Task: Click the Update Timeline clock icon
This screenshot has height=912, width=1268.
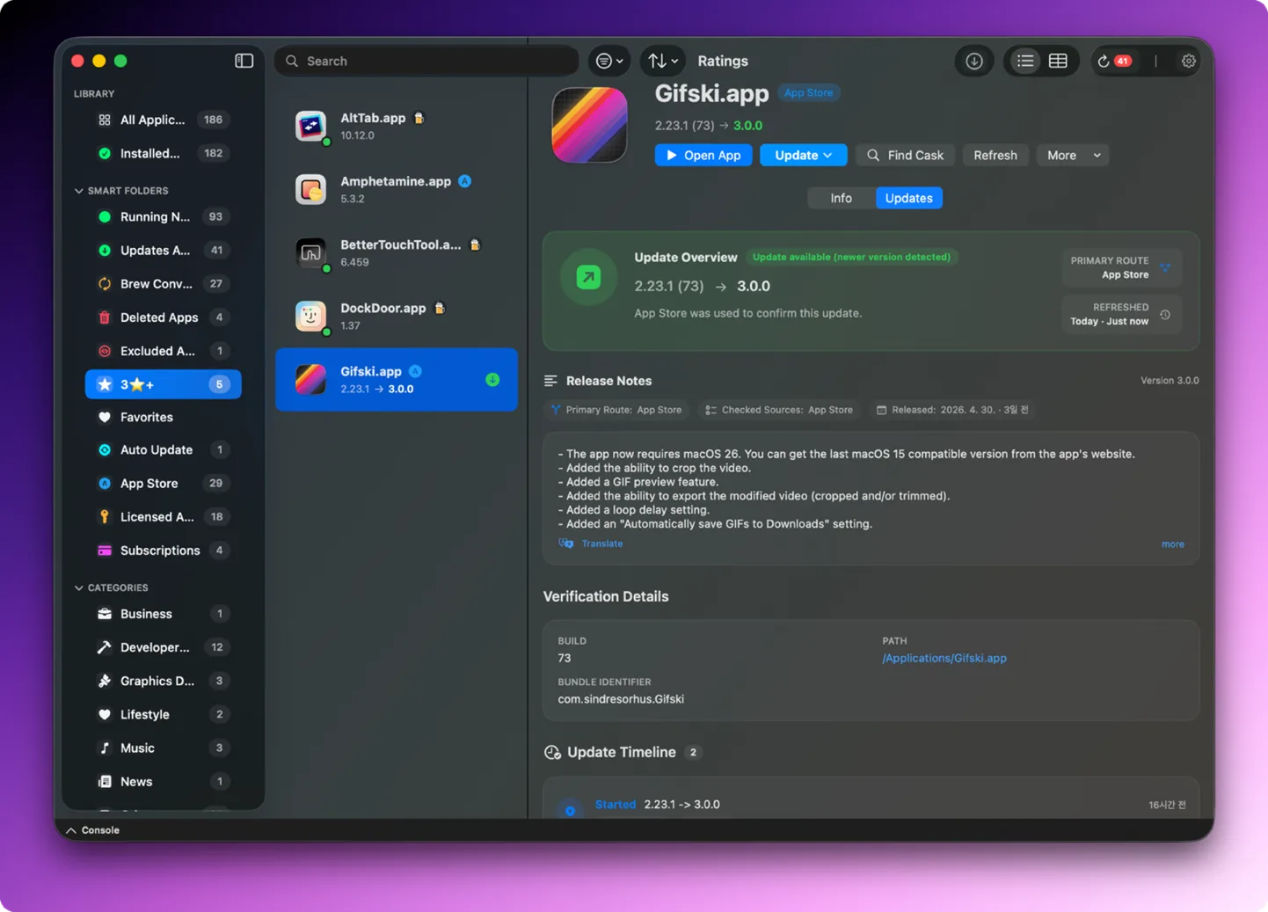Action: [552, 752]
